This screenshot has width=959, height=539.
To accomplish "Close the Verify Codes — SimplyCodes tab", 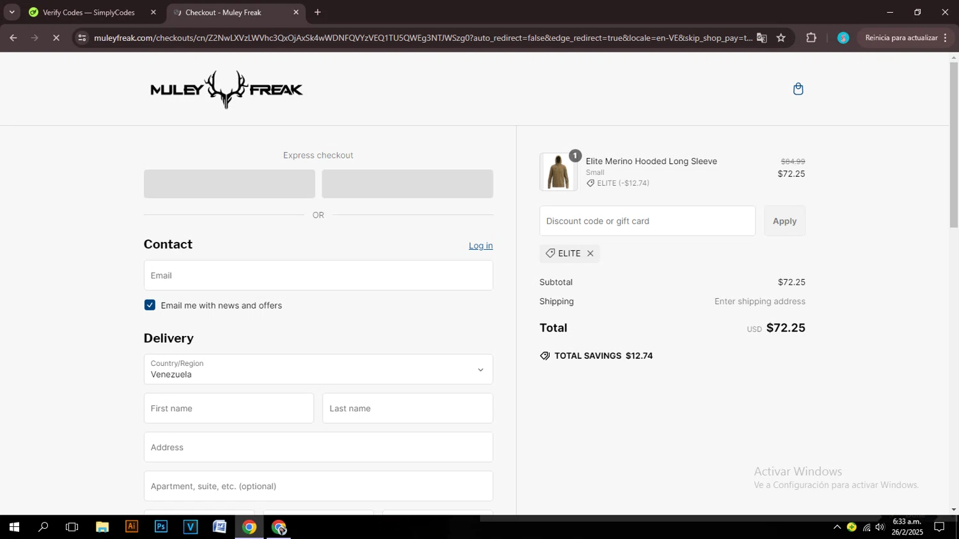I will 153,12.
